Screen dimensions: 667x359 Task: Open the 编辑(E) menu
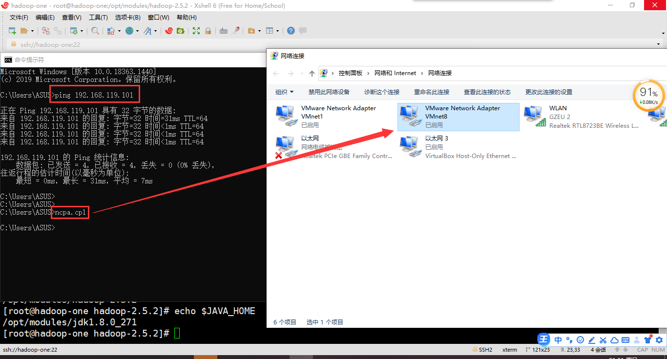(45, 18)
